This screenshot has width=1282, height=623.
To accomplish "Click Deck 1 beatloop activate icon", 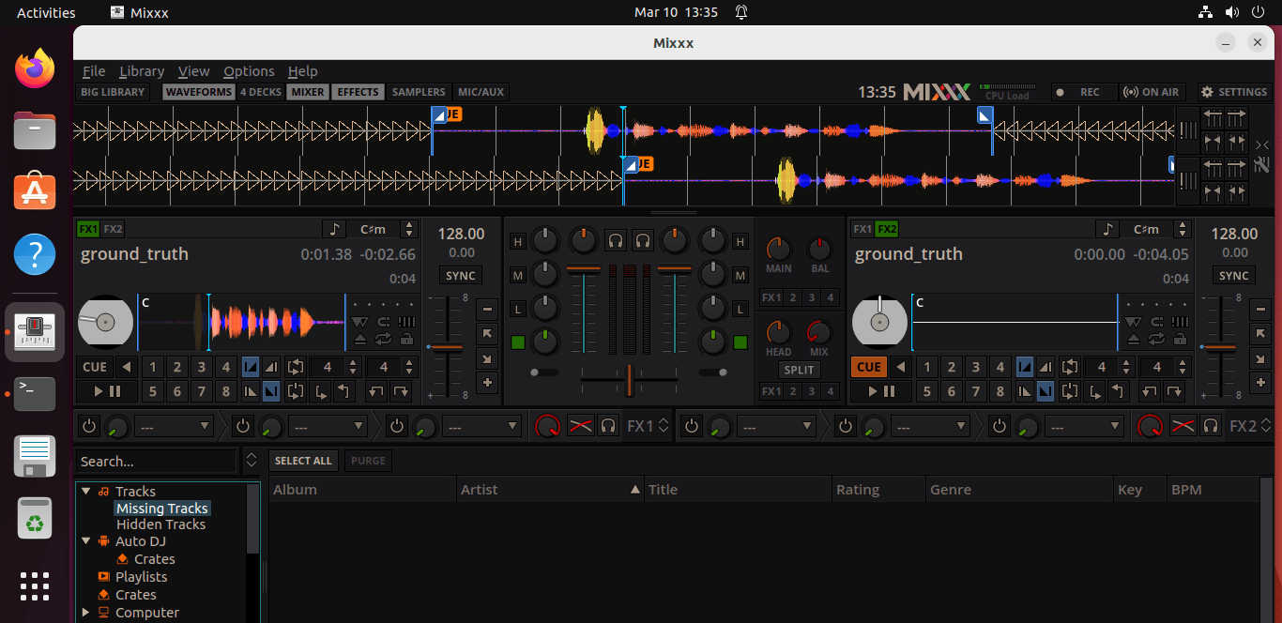I will pos(297,367).
